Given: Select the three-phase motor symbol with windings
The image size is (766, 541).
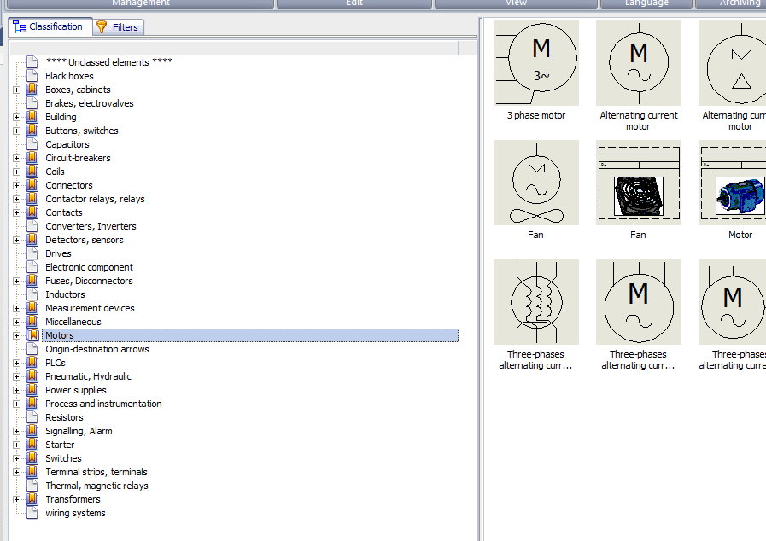Looking at the screenshot, I should [x=536, y=302].
